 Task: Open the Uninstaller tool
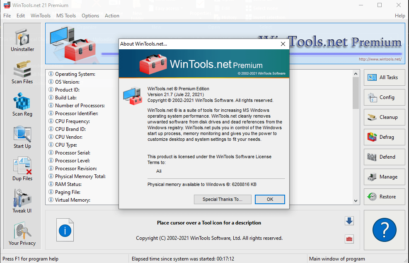click(x=22, y=41)
